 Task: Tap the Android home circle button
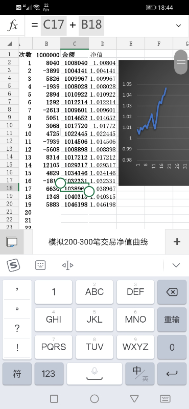tap(94, 399)
